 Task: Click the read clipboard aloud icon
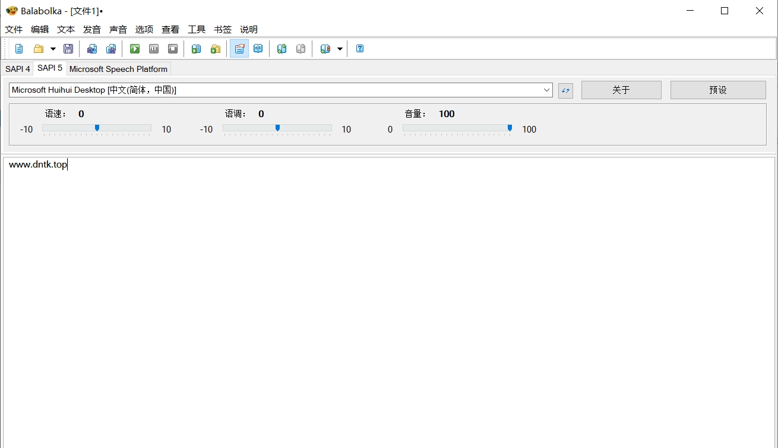click(x=197, y=49)
